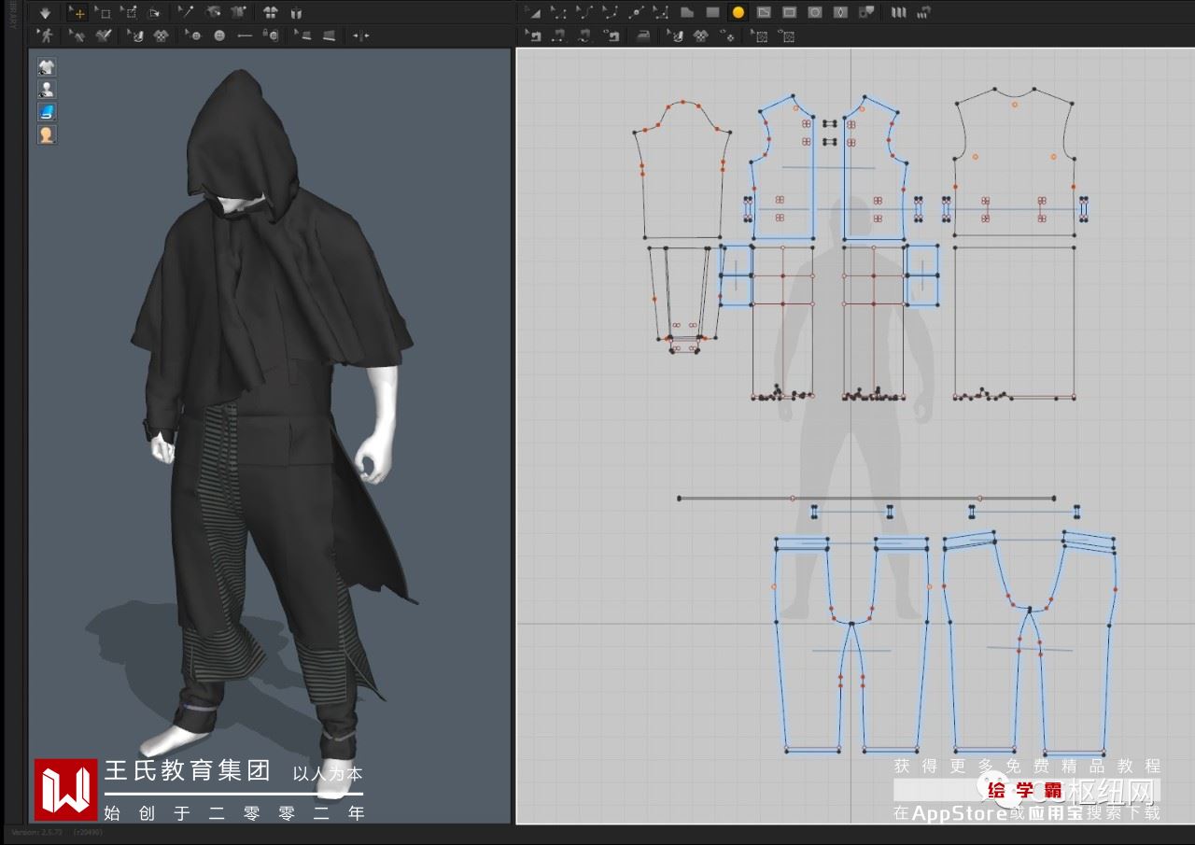Select the walking avatar tool icon
1195x845 pixels.
(x=44, y=35)
